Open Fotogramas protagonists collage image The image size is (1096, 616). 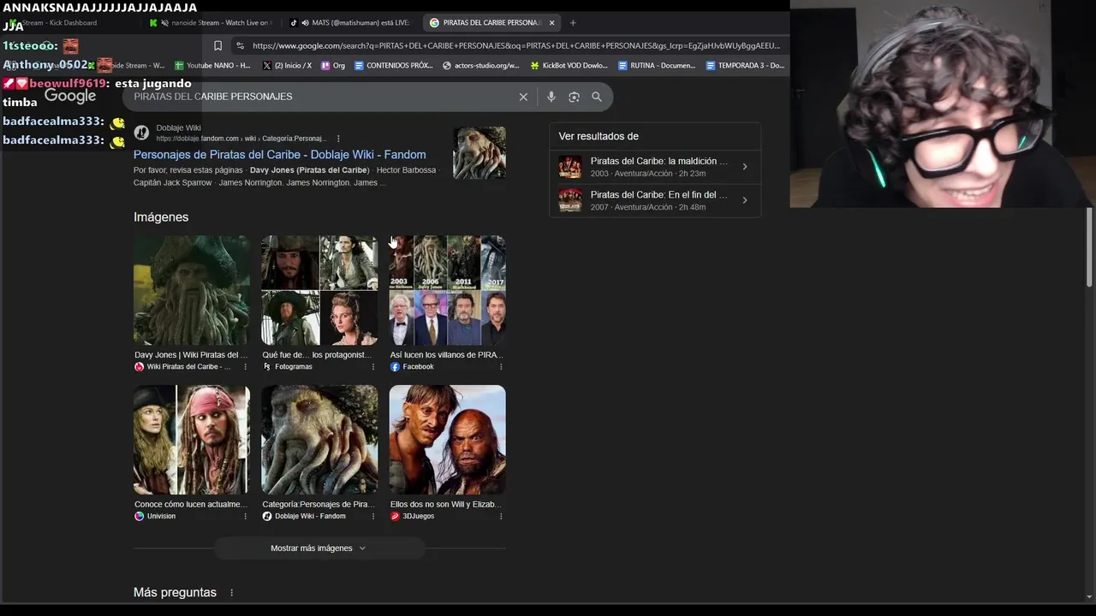pos(319,291)
